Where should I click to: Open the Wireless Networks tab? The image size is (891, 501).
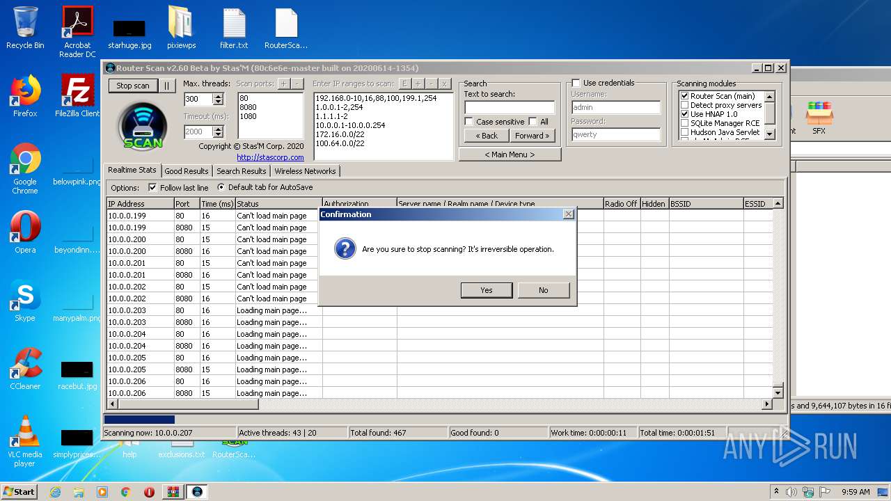tap(305, 171)
